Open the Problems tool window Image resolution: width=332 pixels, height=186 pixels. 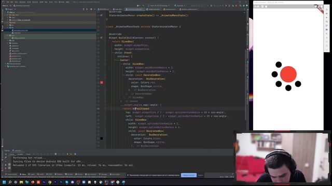pyautogui.click(x=59, y=175)
